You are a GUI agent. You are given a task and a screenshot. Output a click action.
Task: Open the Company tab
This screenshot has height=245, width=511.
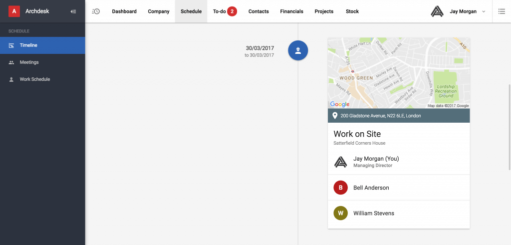click(x=159, y=11)
